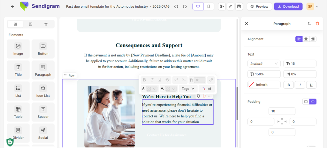Add an Image element from Elements panel
Viewport: 327px width, 148px height.
[18, 49]
